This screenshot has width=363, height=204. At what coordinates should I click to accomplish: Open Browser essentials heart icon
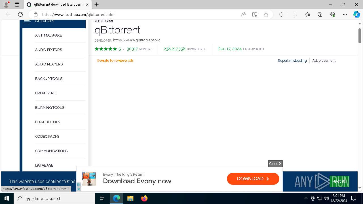332,14
